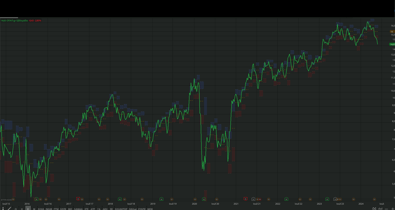Switch to the M monthly timeframe
395x210 pixels.
click(x=34, y=209)
